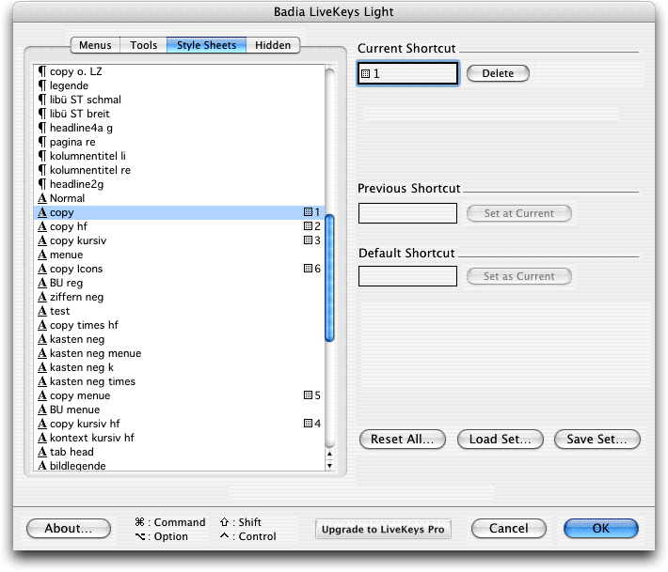This screenshot has width=668, height=572.
Task: Select 'kasten neg' style row
Action: pos(179,339)
